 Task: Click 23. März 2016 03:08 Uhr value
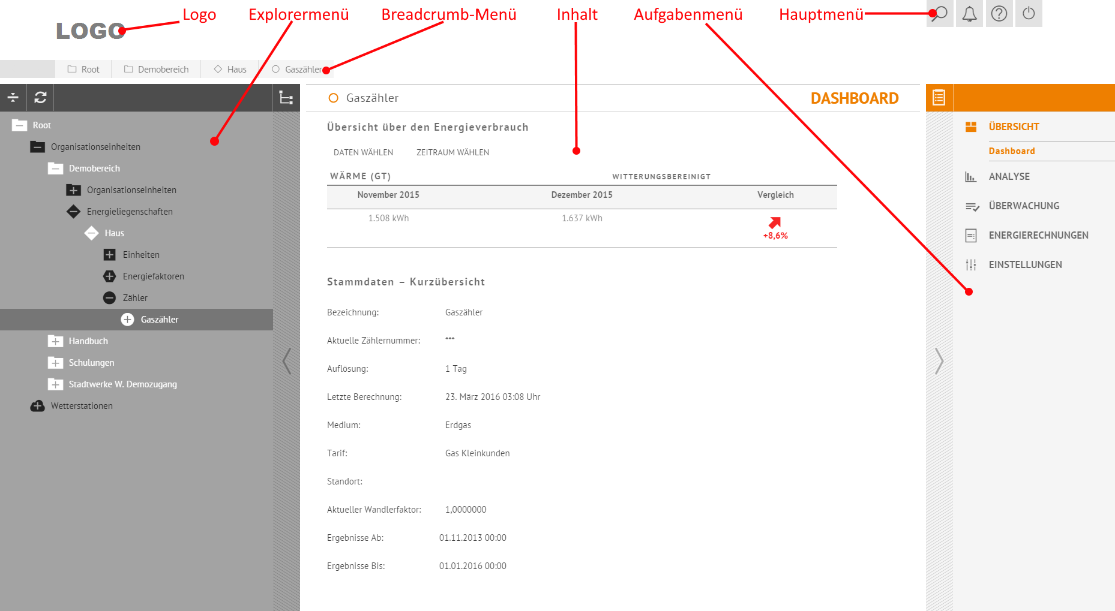click(493, 397)
